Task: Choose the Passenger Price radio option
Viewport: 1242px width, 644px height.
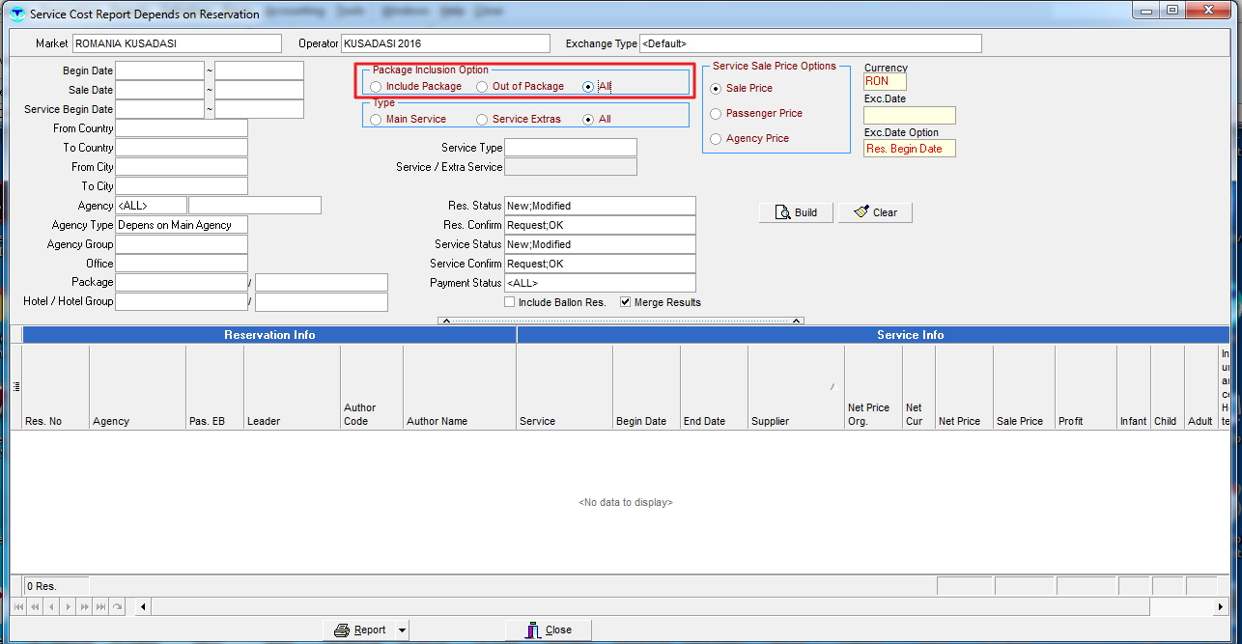Action: coord(716,114)
